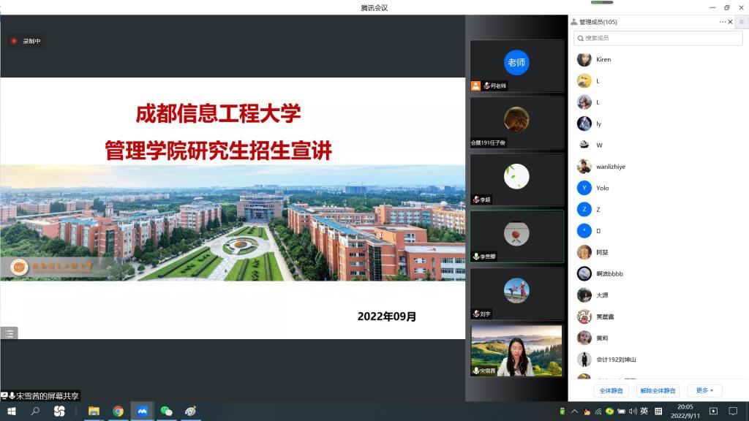Expand the 更多 dropdown in members panel

(x=704, y=390)
